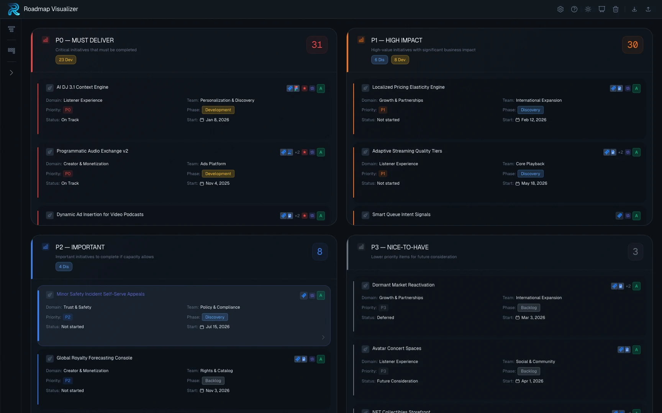Click Discovery phase tag on Adaptive Streaming Quality Tiers
This screenshot has width=662, height=413.
(531, 174)
